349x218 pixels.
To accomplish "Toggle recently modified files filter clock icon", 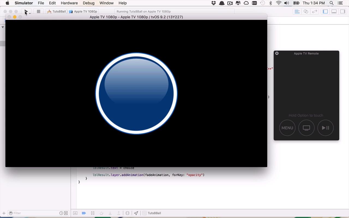I will point(61,213).
